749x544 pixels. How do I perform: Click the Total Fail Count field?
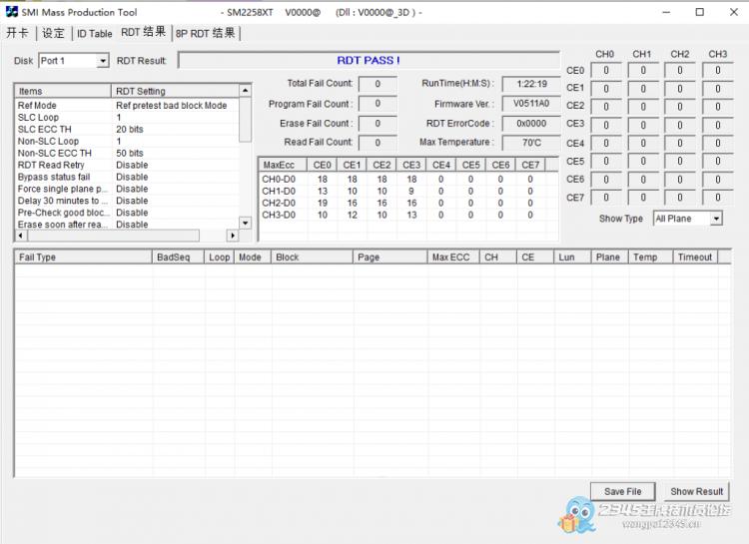[x=376, y=84]
